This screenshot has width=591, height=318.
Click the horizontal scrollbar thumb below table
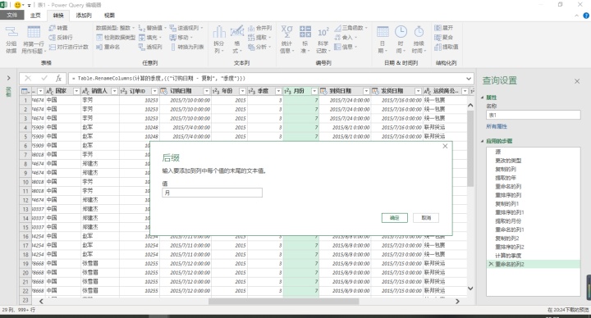tap(283, 301)
